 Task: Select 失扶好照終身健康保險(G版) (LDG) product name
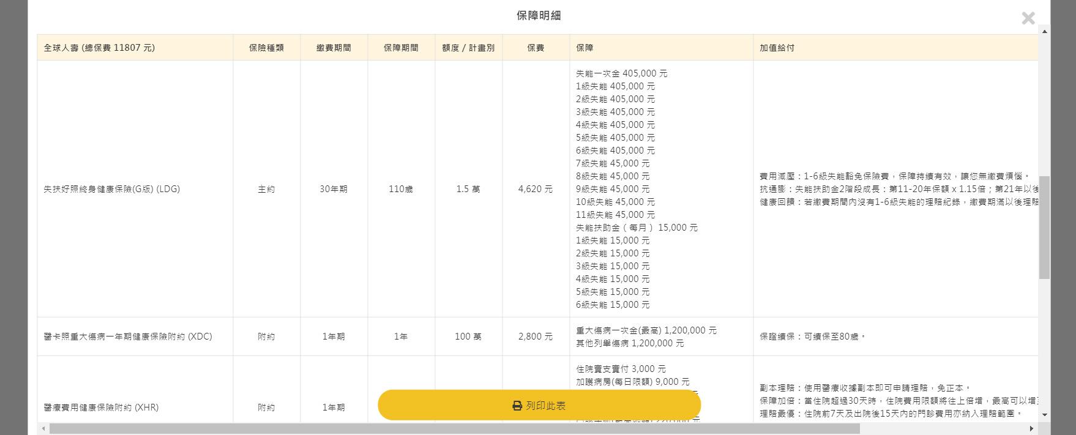[x=112, y=189]
